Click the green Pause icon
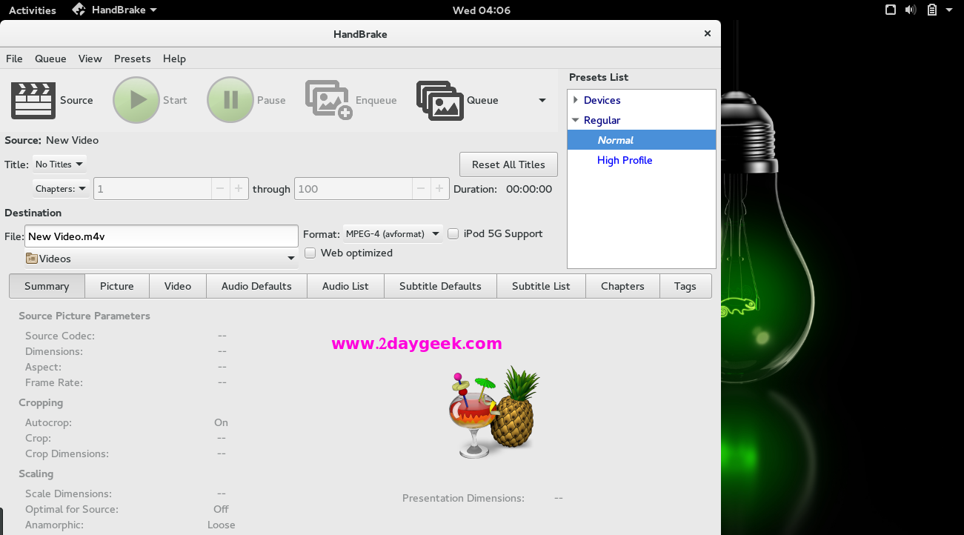Image resolution: width=964 pixels, height=535 pixels. pos(230,100)
